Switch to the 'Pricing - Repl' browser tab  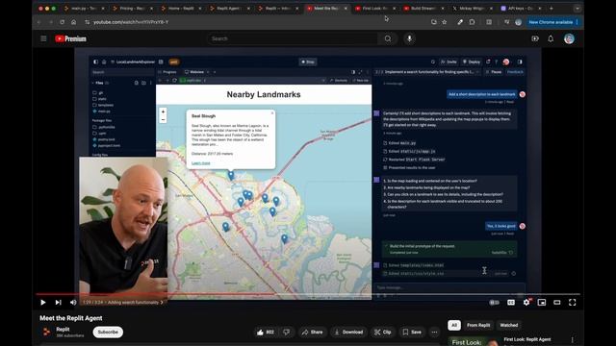point(133,9)
